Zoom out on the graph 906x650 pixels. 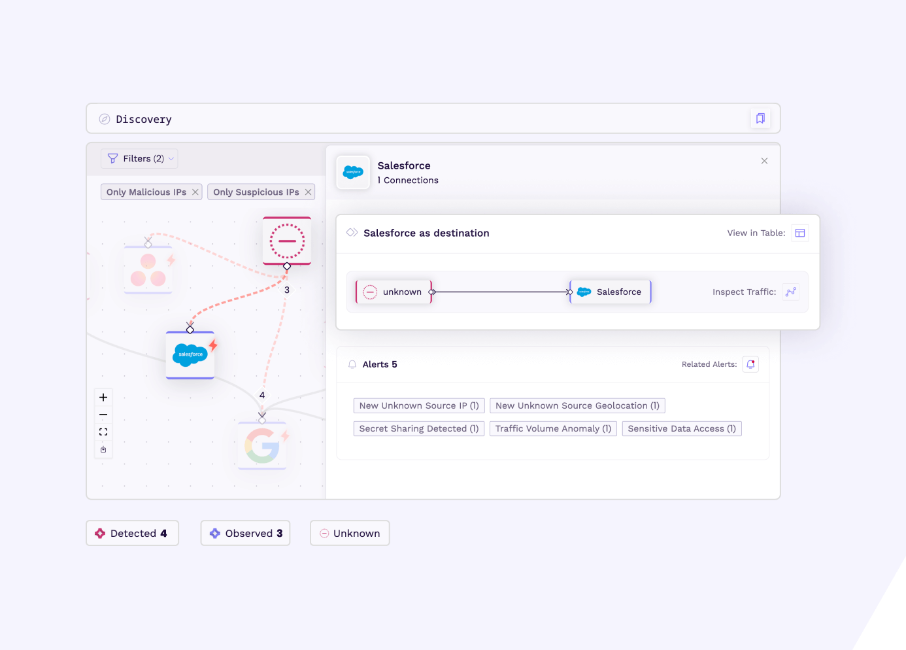(x=103, y=415)
